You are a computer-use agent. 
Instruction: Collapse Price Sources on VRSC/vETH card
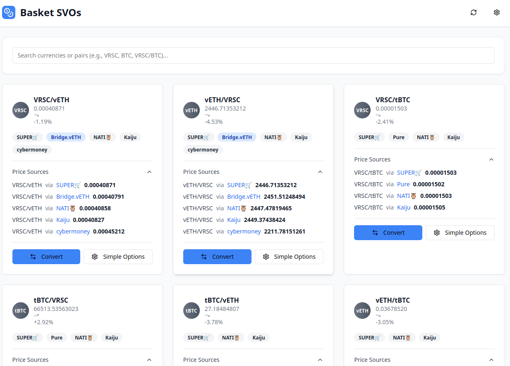[x=149, y=171]
